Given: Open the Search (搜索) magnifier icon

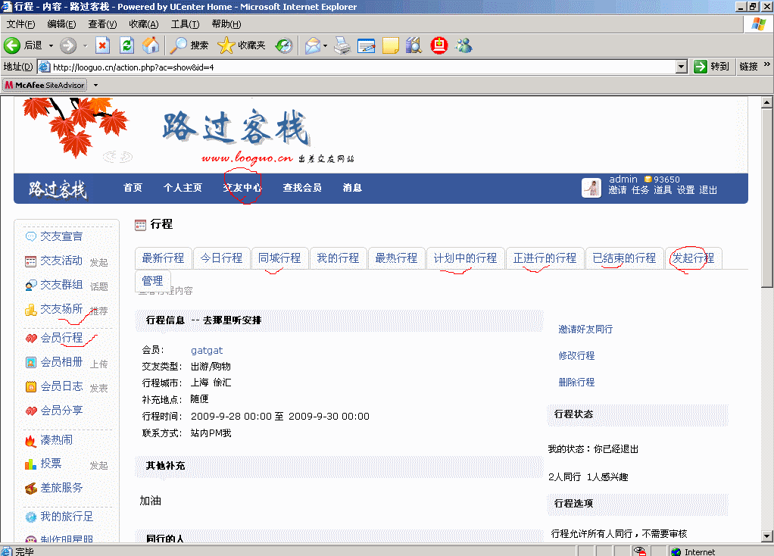Looking at the screenshot, I should click(178, 45).
